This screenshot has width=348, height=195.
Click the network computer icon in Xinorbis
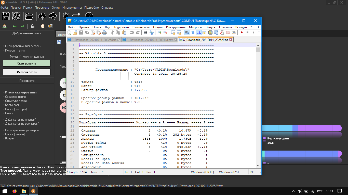tap(50, 26)
